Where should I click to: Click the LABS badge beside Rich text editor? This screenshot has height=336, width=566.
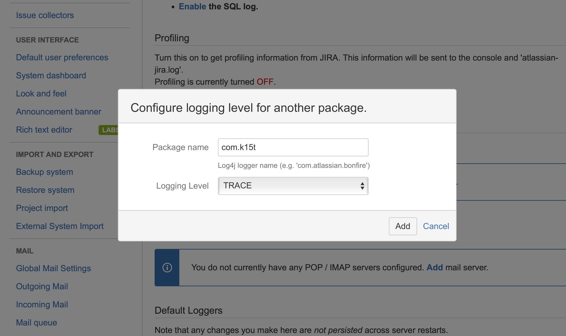pos(109,130)
